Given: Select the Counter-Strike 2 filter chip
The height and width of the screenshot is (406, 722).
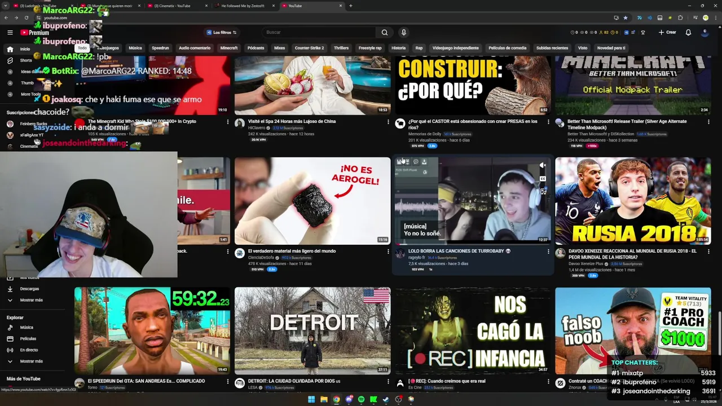Looking at the screenshot, I should point(309,48).
